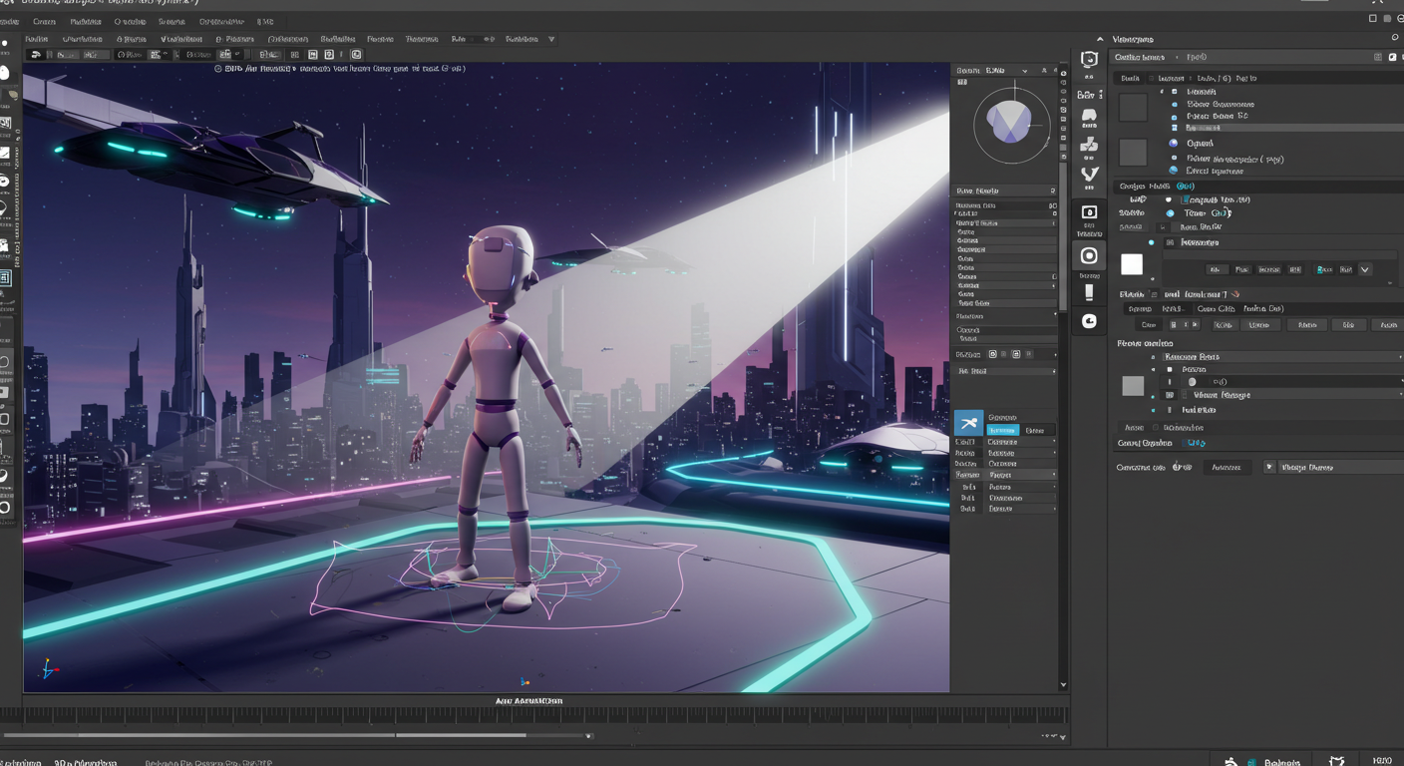Collapse the panel using the upward chevron in the properties header
1404x766 pixels.
(x=1100, y=39)
